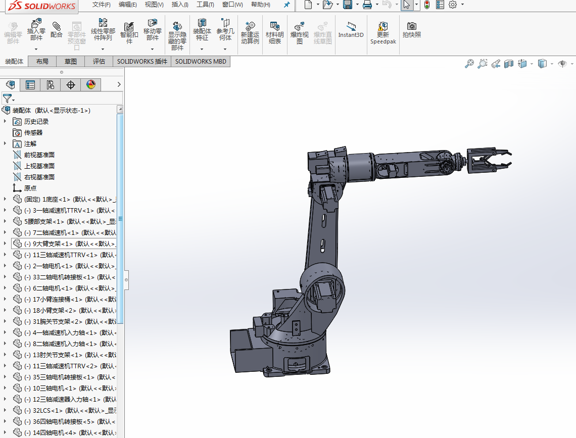Open the 爆炸视图 (Exploded View) tool
Screen dimensions: 576x438
(299, 26)
